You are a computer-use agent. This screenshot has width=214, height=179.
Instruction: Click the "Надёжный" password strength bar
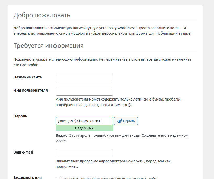pos(84,128)
